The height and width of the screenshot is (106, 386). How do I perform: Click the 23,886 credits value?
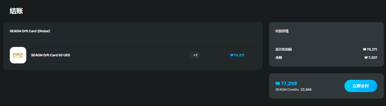pyautogui.click(x=306, y=90)
